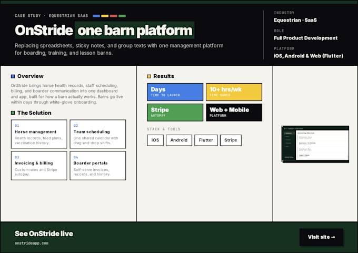
Task: Click the Overview heading
Action: pos(31,76)
